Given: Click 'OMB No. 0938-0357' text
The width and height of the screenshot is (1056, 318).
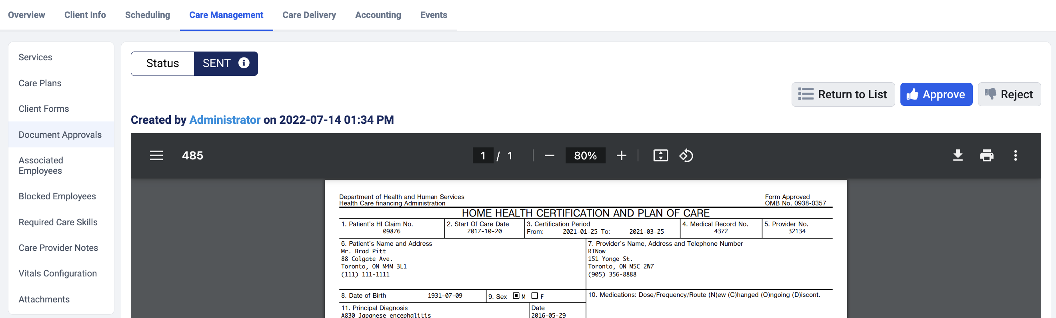Looking at the screenshot, I should coord(795,203).
